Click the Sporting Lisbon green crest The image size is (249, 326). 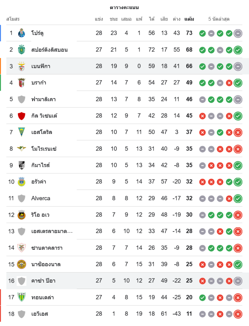(21, 50)
